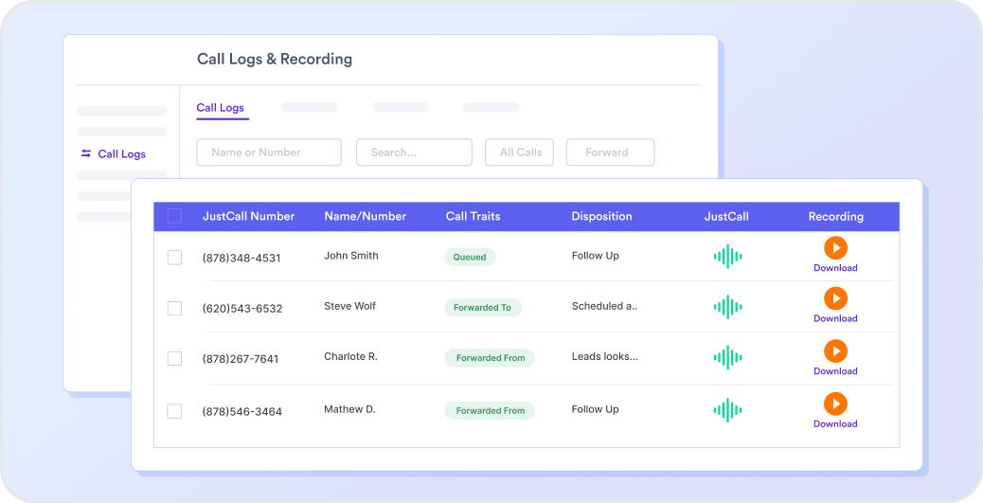Play Mathew D.'s call recording
Image resolution: width=983 pixels, height=503 pixels.
(834, 404)
